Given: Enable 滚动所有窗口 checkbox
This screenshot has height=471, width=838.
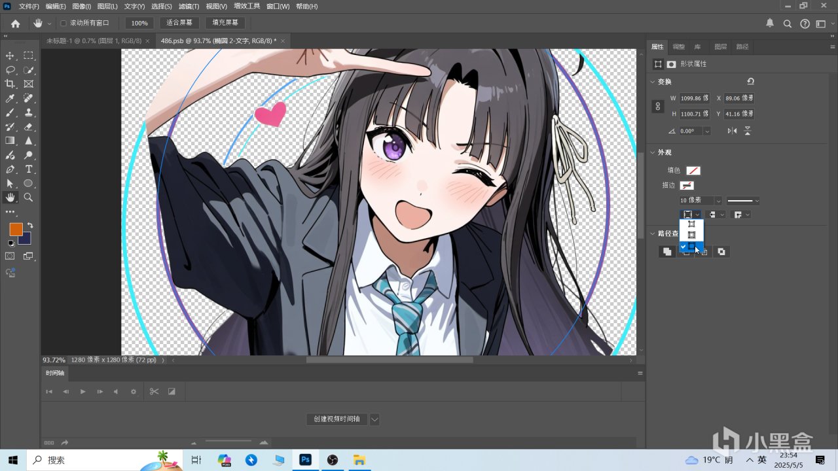Looking at the screenshot, I should click(64, 24).
